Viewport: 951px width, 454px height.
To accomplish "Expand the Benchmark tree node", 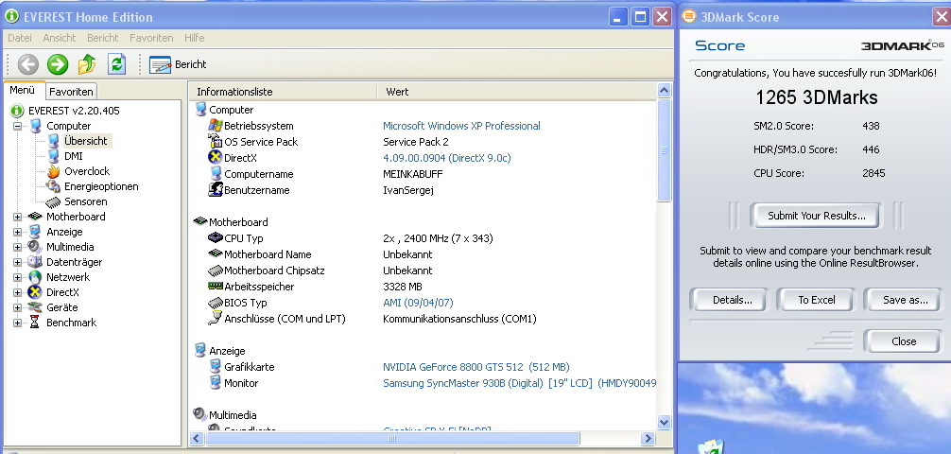I will 17,323.
